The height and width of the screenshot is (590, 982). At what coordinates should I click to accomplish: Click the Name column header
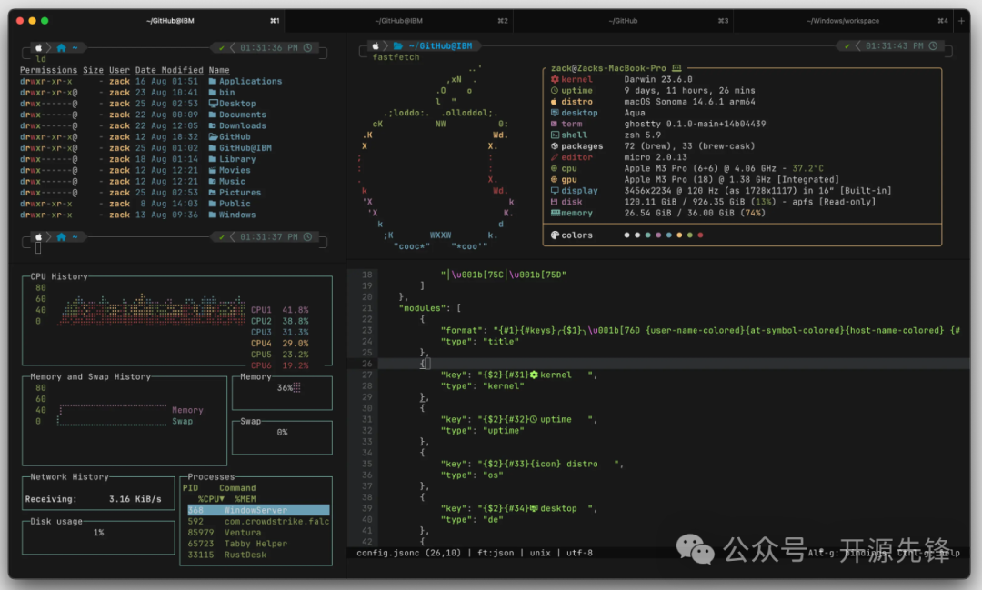219,70
